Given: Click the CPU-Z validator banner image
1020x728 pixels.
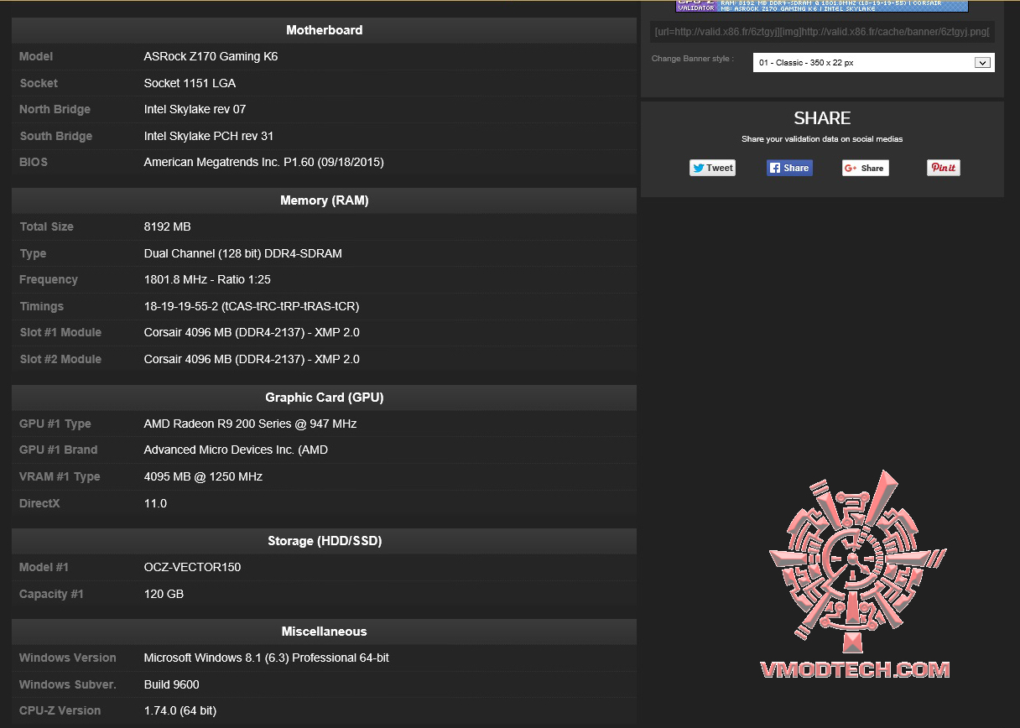Looking at the screenshot, I should [822, 6].
